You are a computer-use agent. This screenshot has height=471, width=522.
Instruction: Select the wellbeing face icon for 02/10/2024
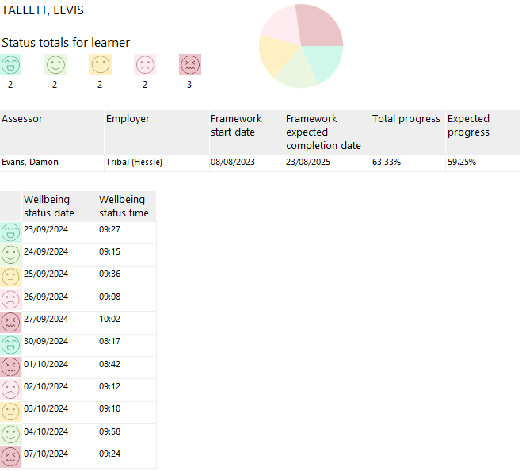11,389
